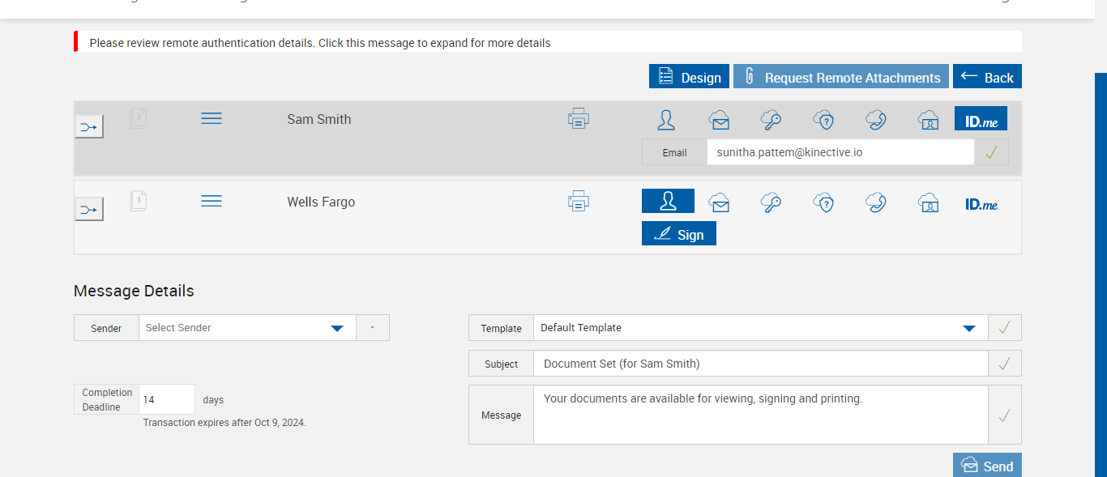The height and width of the screenshot is (477, 1107).
Task: Click the Sign button under Wells Fargo
Action: (x=679, y=234)
